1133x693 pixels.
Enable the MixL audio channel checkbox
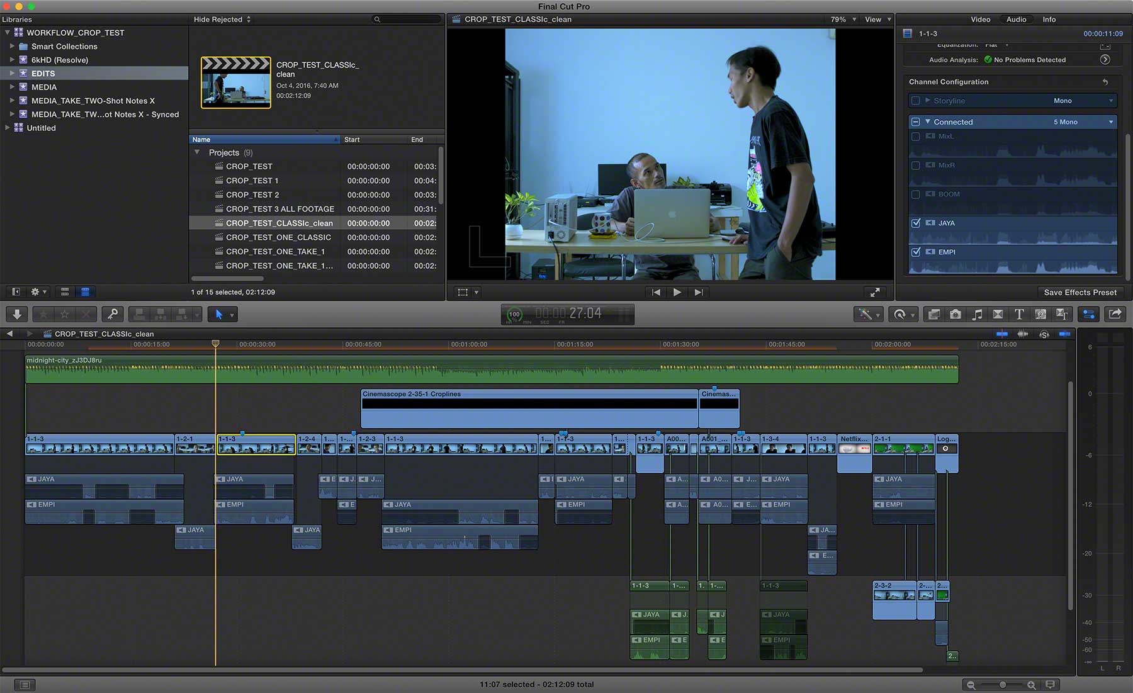click(x=916, y=136)
